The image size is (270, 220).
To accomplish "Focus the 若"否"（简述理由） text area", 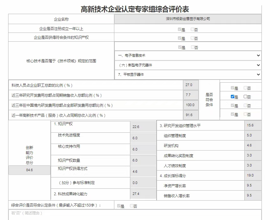I will pyautogui.click(x=135, y=215).
